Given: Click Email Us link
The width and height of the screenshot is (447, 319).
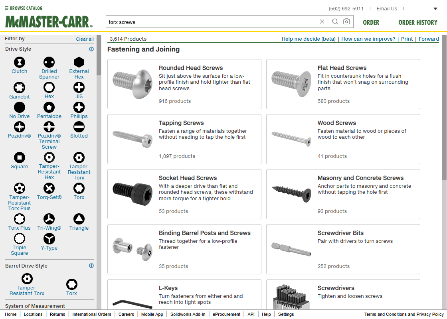Looking at the screenshot, I should (387, 8).
